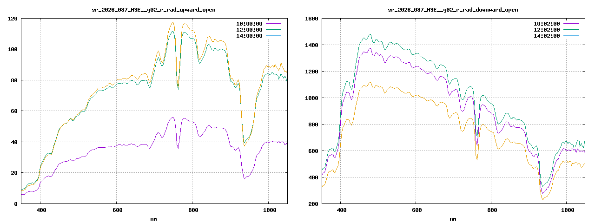
Task: Select the 14:02:00 legend entry text
Action: [547, 36]
